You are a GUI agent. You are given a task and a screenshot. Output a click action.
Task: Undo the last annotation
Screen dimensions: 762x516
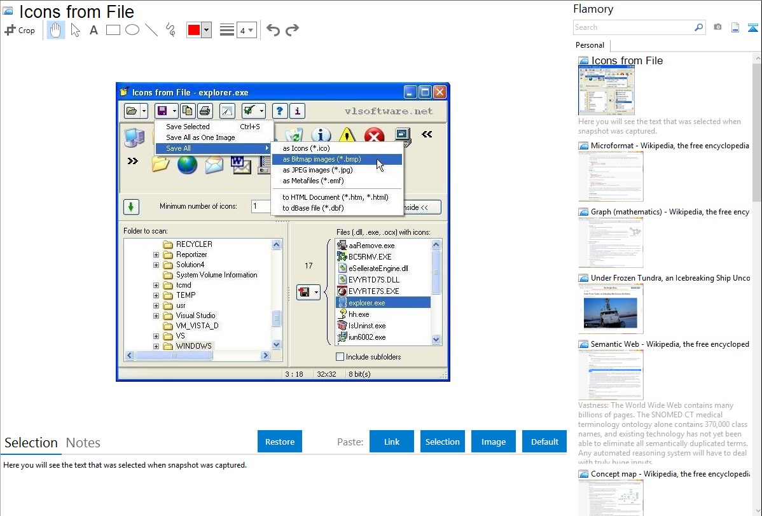pos(273,30)
